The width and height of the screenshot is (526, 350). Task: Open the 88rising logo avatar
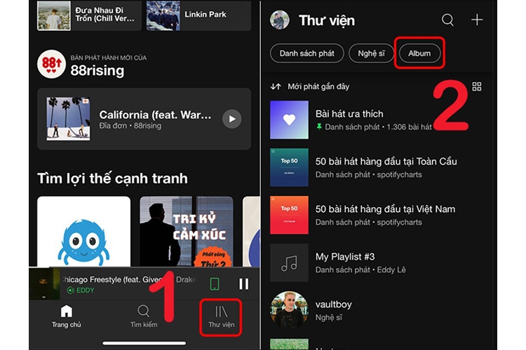tap(51, 64)
